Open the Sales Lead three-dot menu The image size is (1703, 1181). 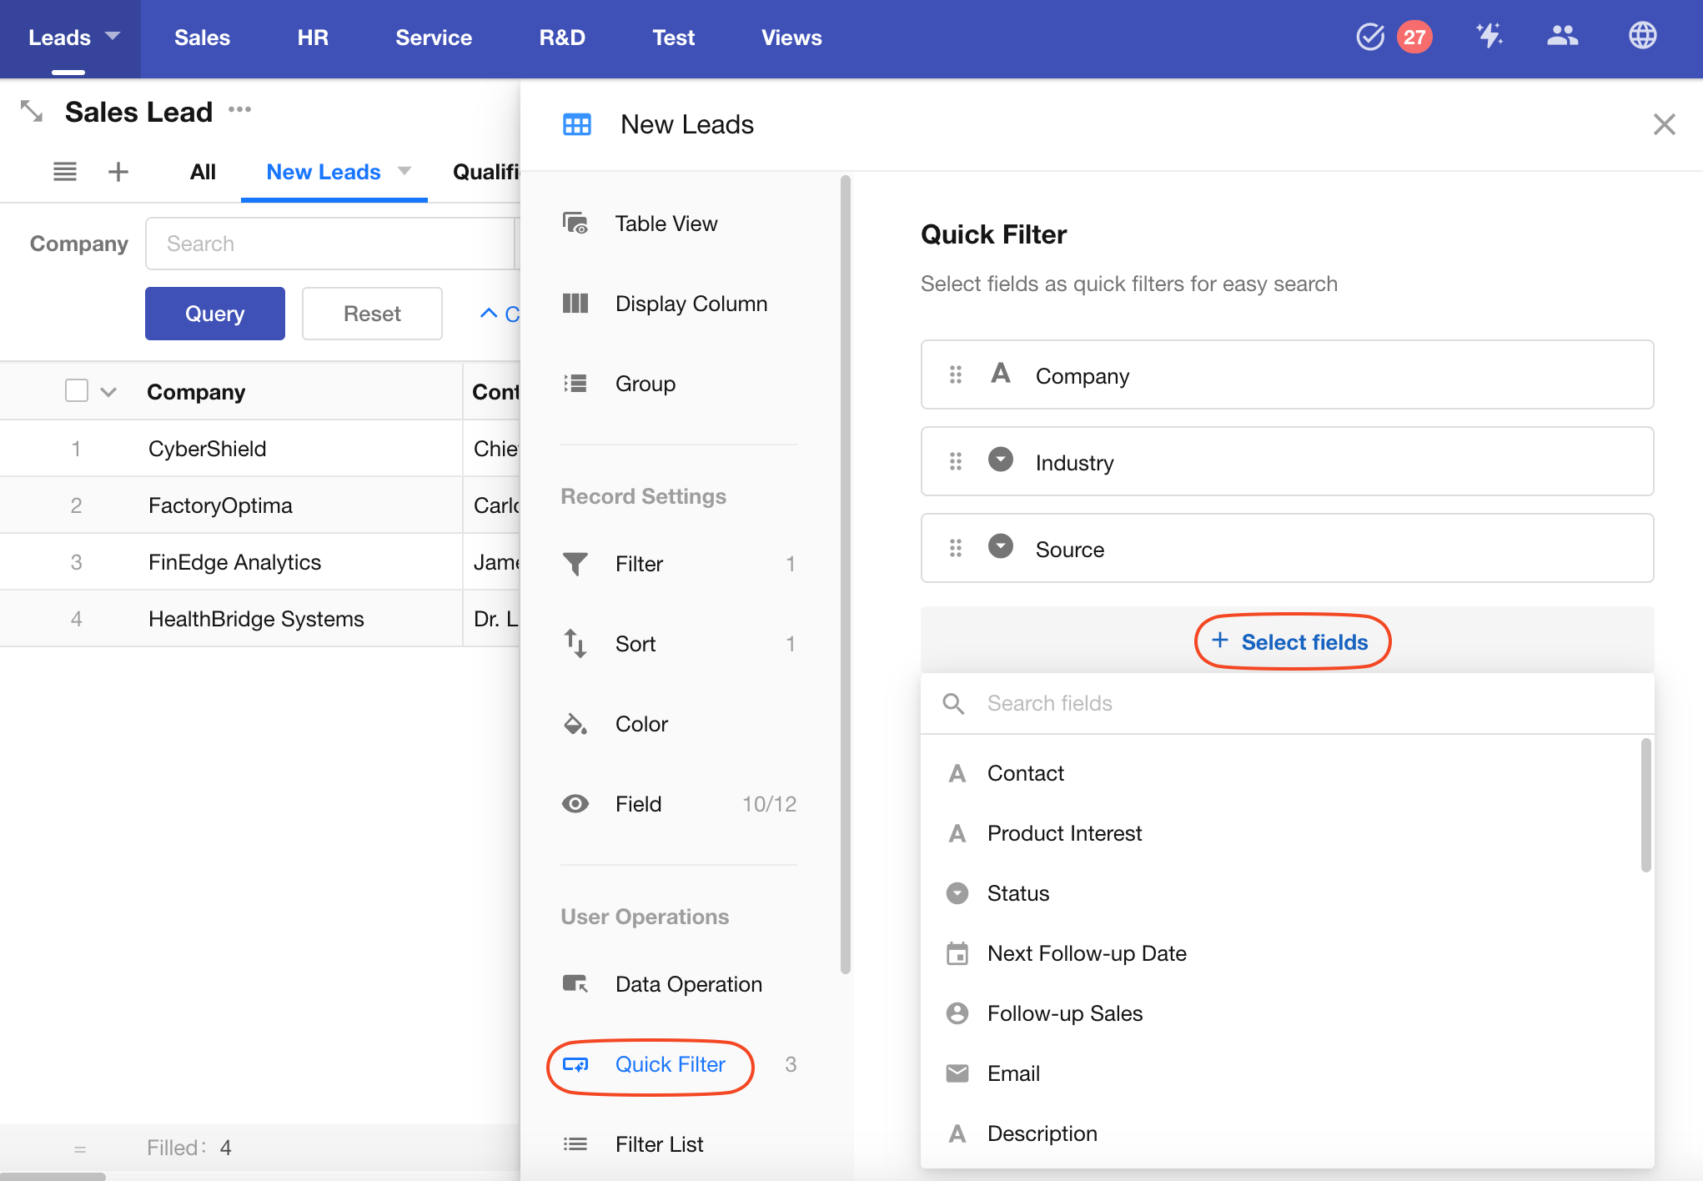pyautogui.click(x=240, y=110)
